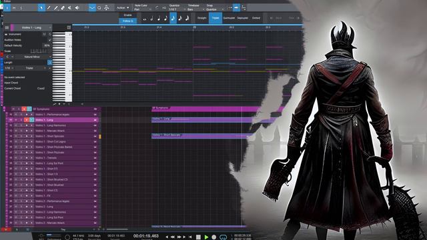Open the note length 1/16 dropdown
427x240 pixels.
pos(9,68)
